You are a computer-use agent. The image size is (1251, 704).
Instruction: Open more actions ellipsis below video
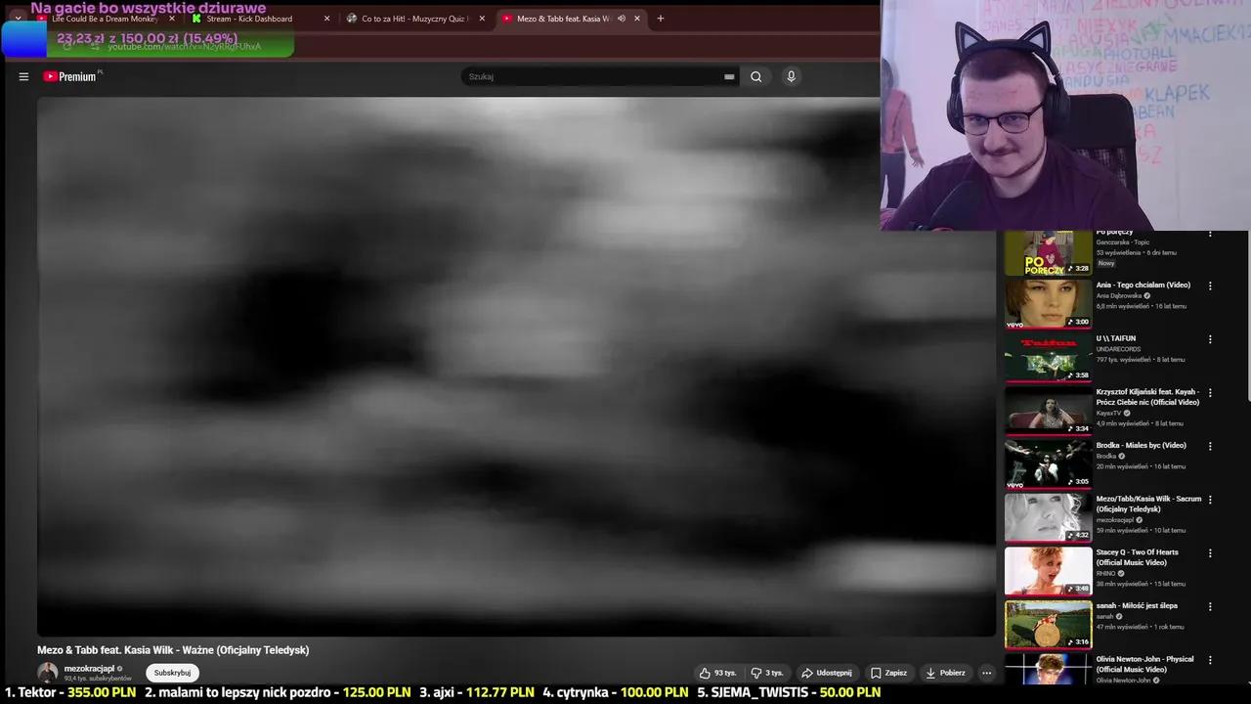[986, 673]
